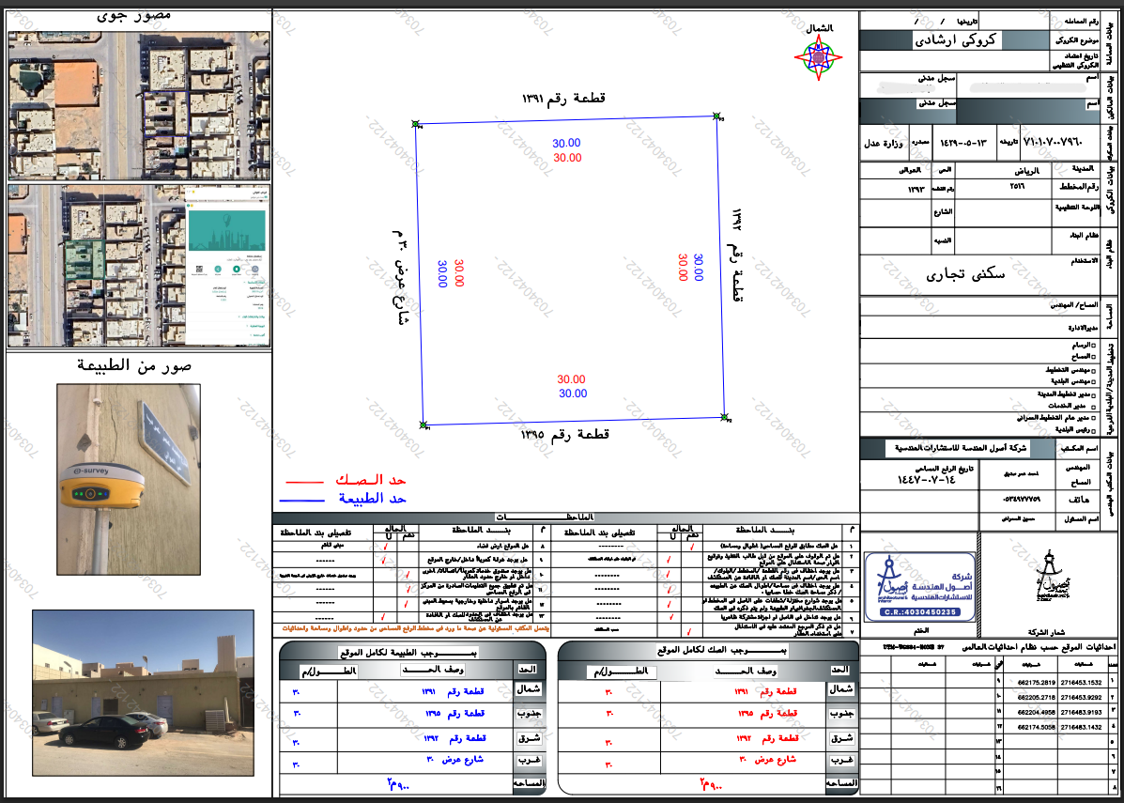
Task: Click the مصور جوى heading
Action: point(134,16)
